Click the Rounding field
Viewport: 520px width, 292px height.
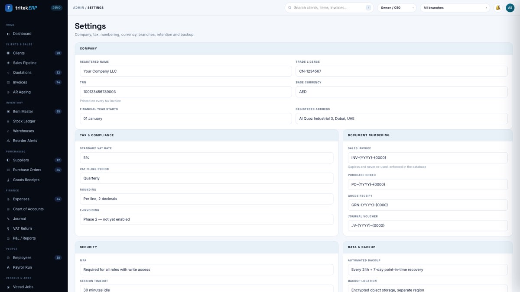207,199
